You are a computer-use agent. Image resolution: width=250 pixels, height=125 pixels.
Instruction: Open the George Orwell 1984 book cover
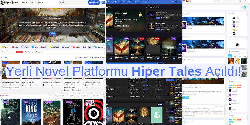pos(94,112)
